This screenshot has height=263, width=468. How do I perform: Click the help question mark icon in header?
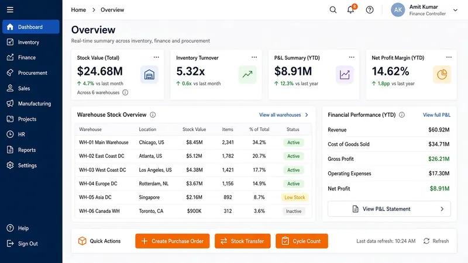(370, 10)
